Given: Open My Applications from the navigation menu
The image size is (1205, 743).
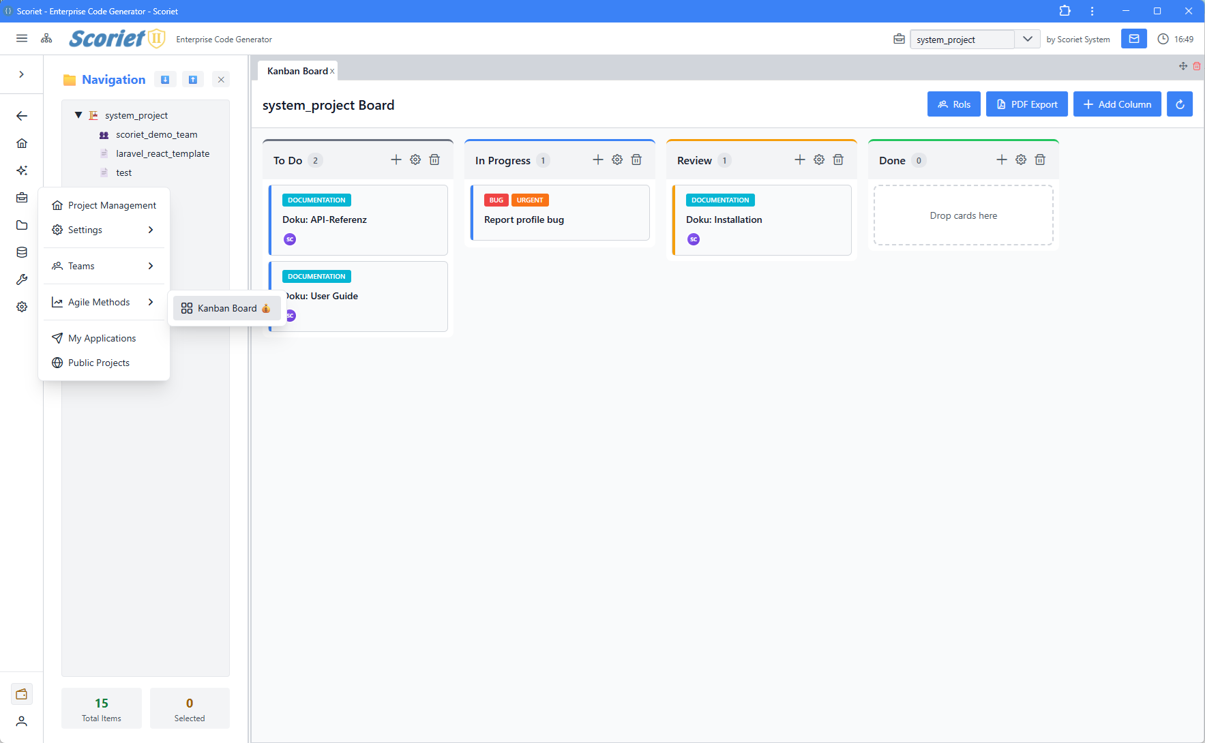Looking at the screenshot, I should (x=102, y=338).
